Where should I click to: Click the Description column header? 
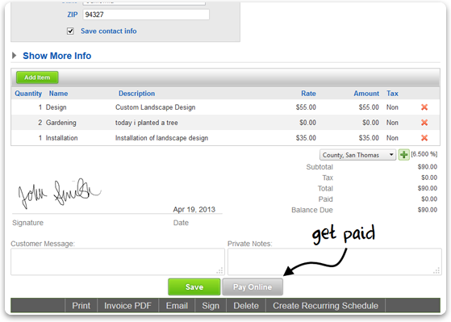(x=136, y=94)
